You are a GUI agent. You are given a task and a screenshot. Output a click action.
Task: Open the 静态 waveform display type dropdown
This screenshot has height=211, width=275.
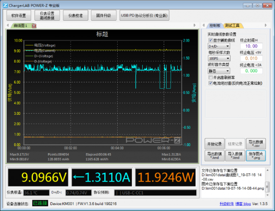pyautogui.click(x=219, y=71)
